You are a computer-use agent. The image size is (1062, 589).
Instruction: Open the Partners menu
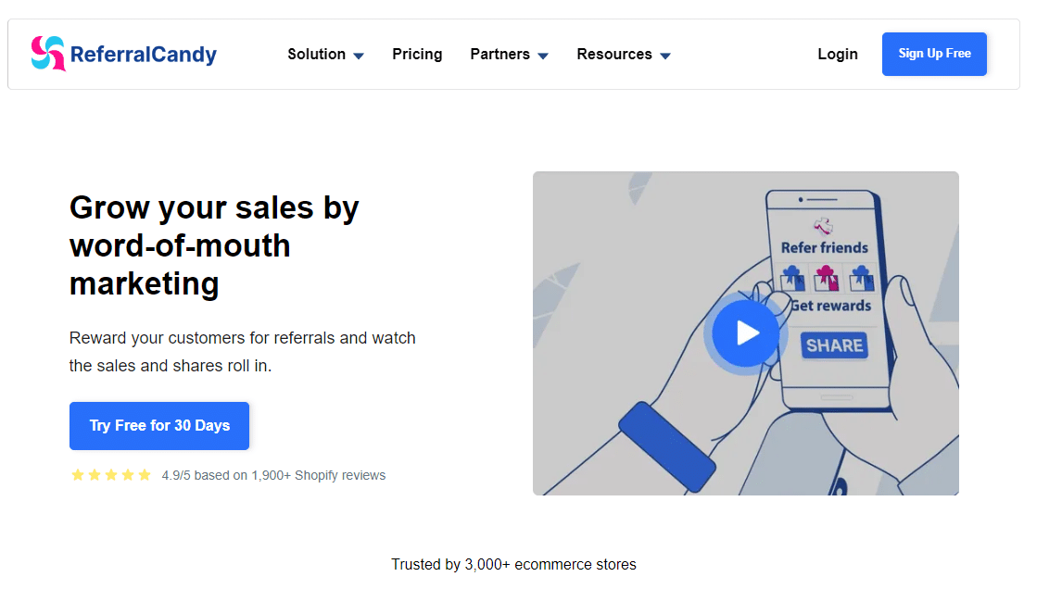pos(499,54)
